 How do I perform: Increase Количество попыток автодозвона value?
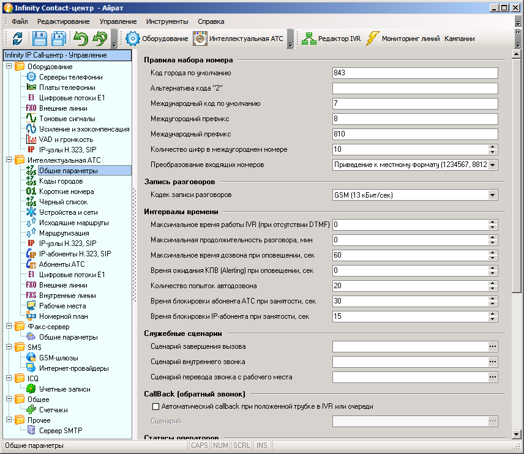pos(493,283)
